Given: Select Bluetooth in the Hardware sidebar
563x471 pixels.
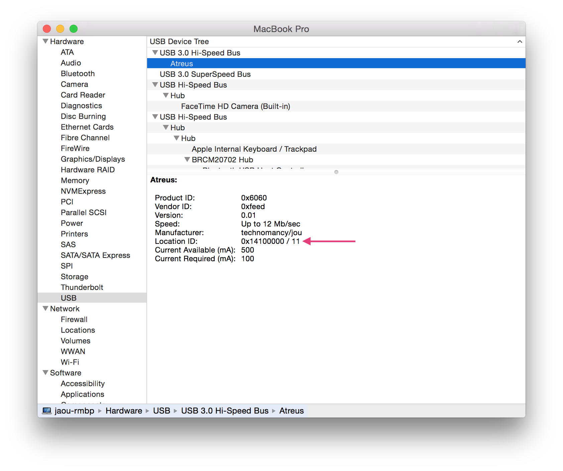Looking at the screenshot, I should point(78,73).
